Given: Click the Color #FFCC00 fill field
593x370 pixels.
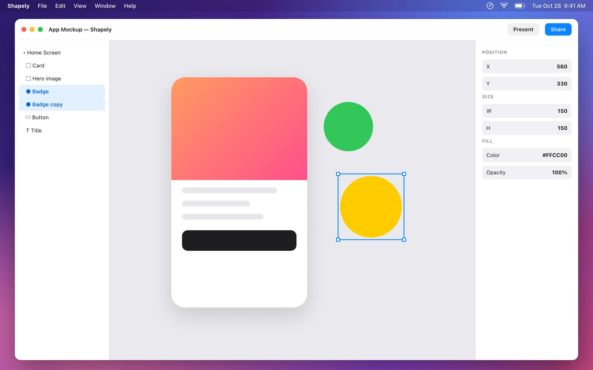Looking at the screenshot, I should tap(527, 155).
